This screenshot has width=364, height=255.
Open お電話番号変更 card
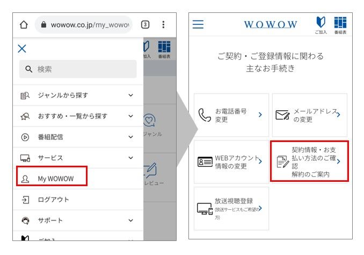(231, 115)
